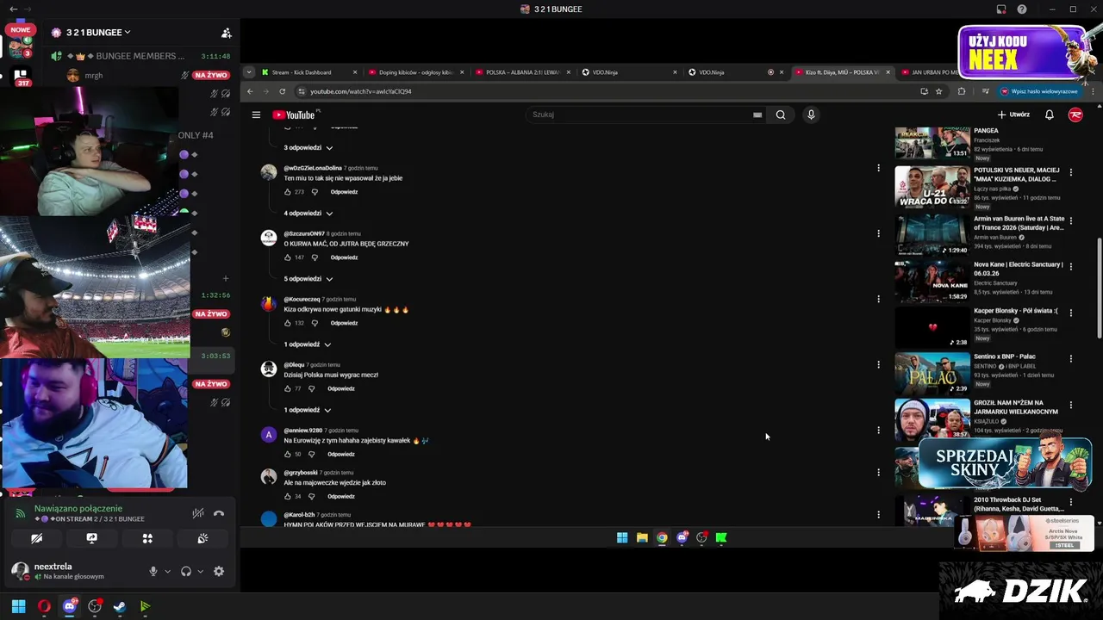
Task: Open more options for Nova Kane video
Action: pos(1070,266)
